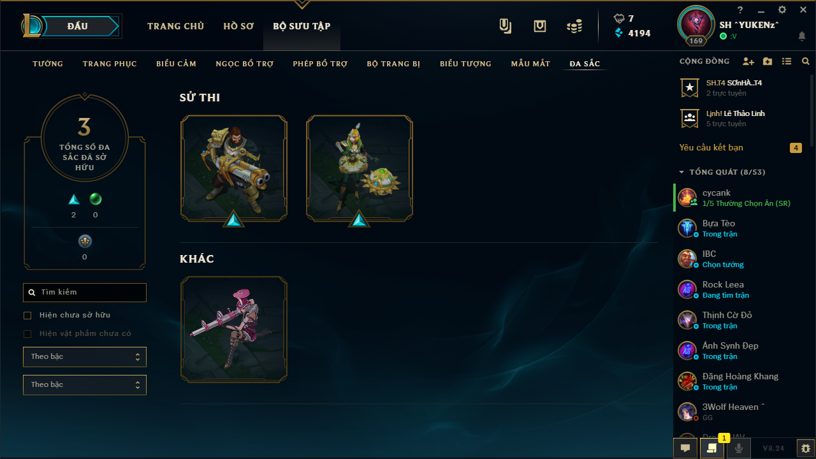Open the HỒ SƠ menu
This screenshot has height=459, width=816.
point(238,26)
